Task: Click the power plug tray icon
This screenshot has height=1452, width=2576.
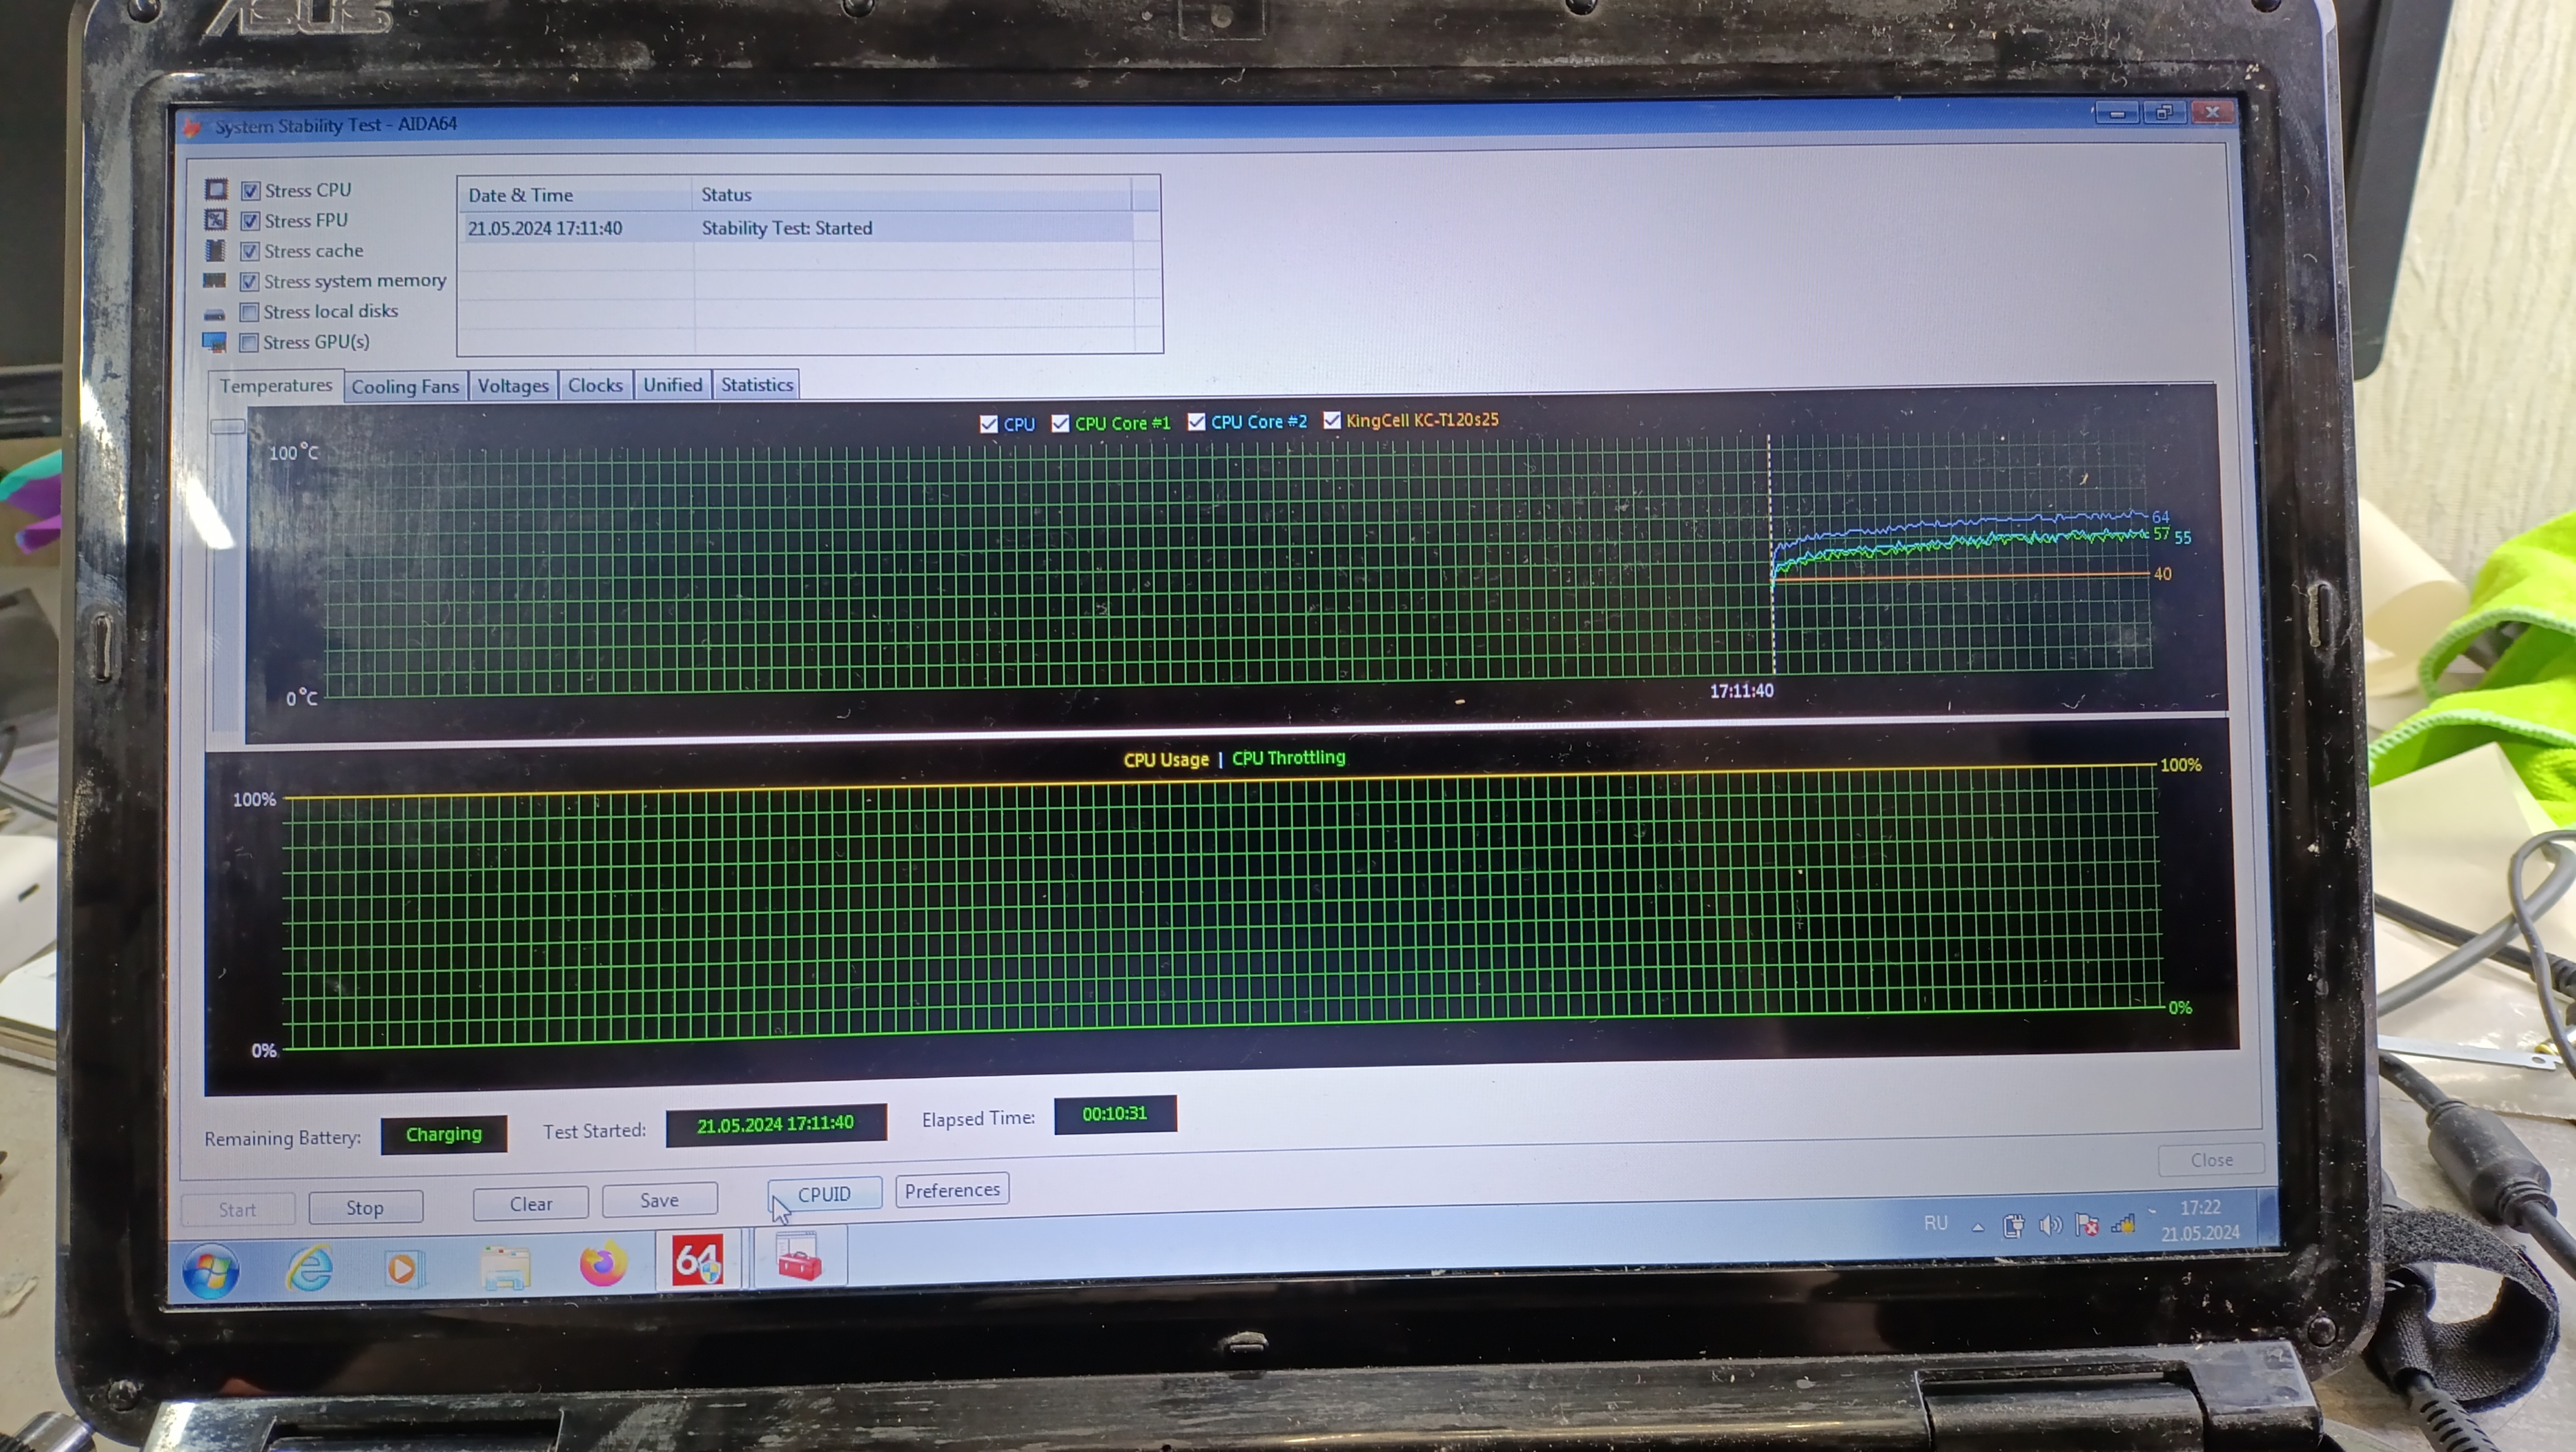Action: [x=2013, y=1226]
